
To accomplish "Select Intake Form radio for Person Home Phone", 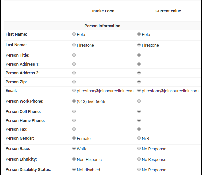I will pos(74,120).
